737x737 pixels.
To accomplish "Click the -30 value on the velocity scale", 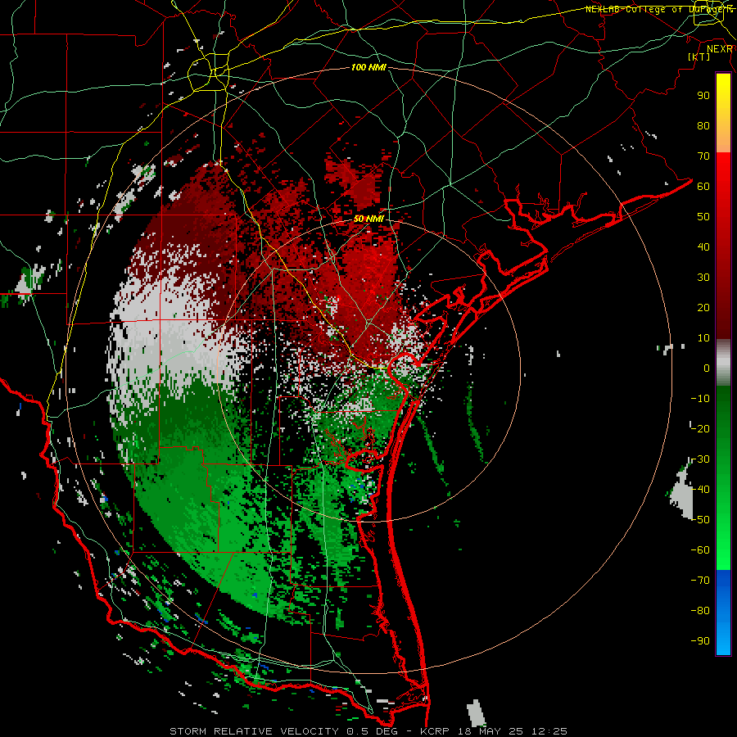I will coord(700,459).
